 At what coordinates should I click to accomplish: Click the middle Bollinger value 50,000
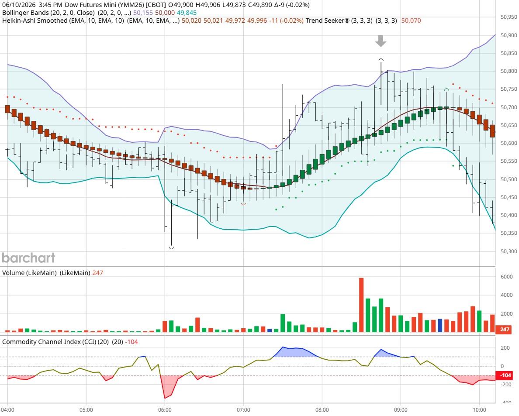(165, 13)
